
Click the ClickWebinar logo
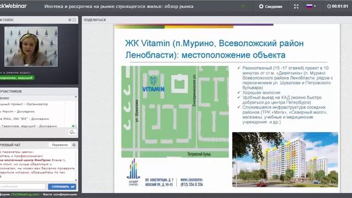[x=13, y=6]
